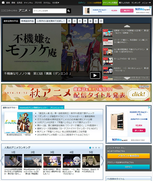Open 生放送 in top navigation
Image resolution: width=153 pixels, height=181 pixels.
coord(20,3)
